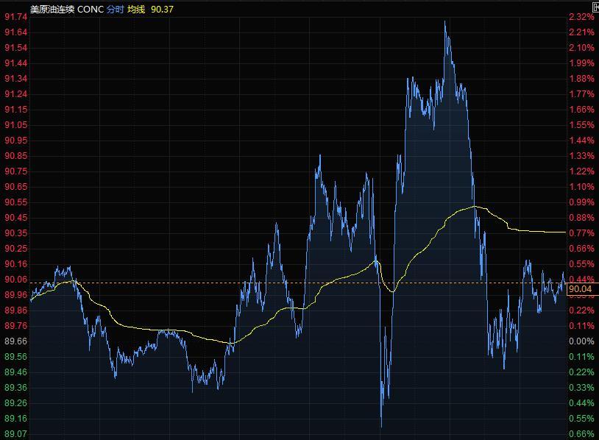Click the 均线 average line legend

[x=136, y=10]
